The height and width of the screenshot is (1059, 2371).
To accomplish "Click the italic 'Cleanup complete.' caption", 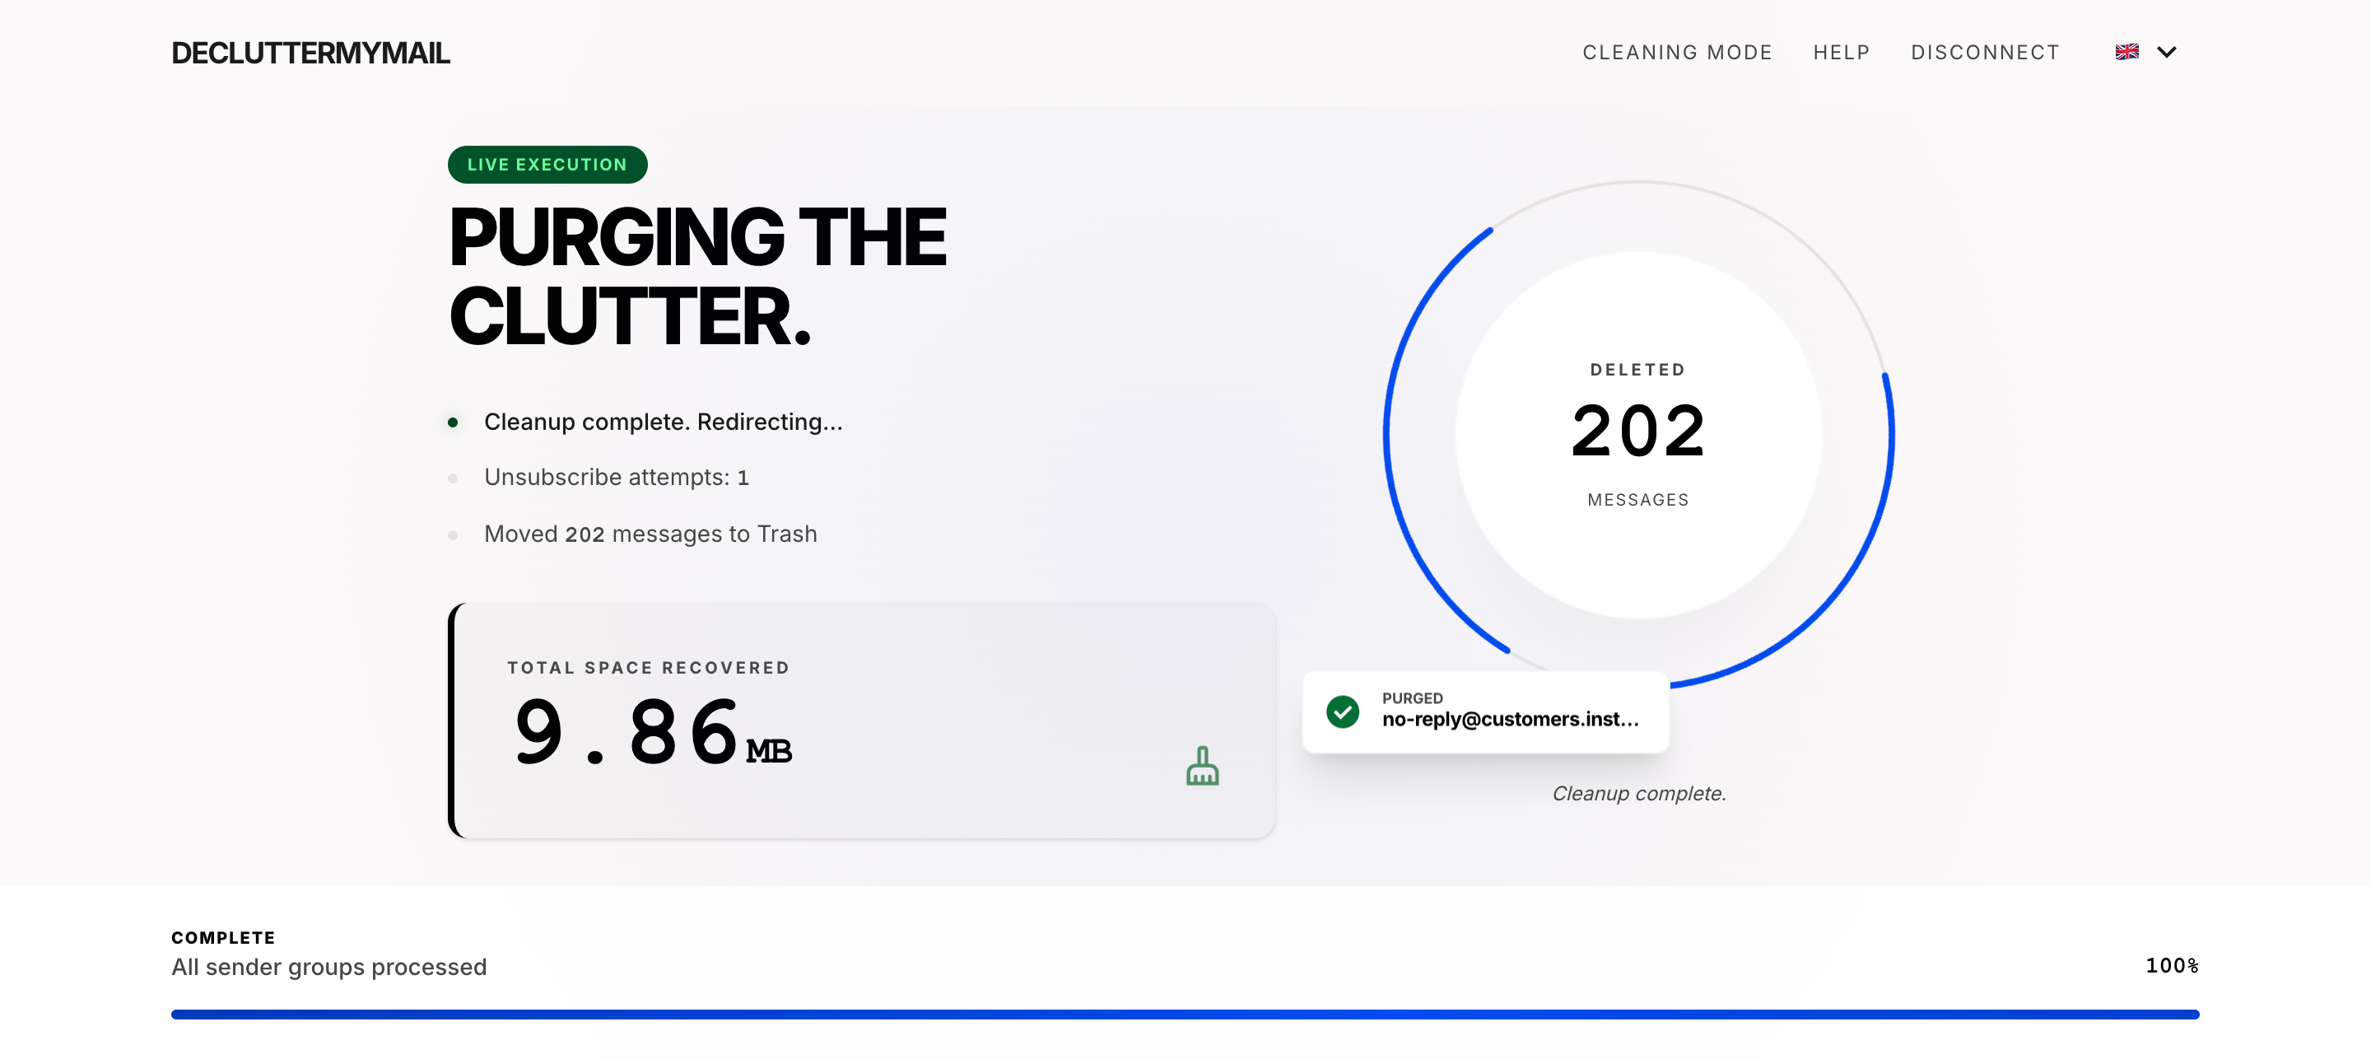I will point(1638,793).
